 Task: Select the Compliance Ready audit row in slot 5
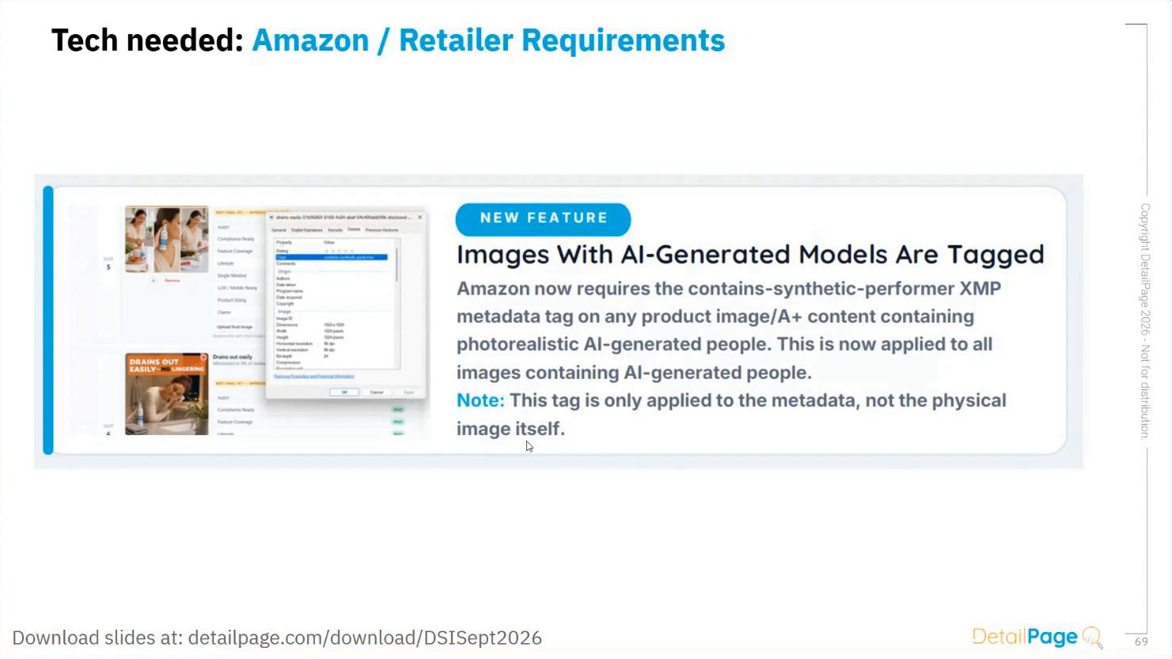pos(236,239)
